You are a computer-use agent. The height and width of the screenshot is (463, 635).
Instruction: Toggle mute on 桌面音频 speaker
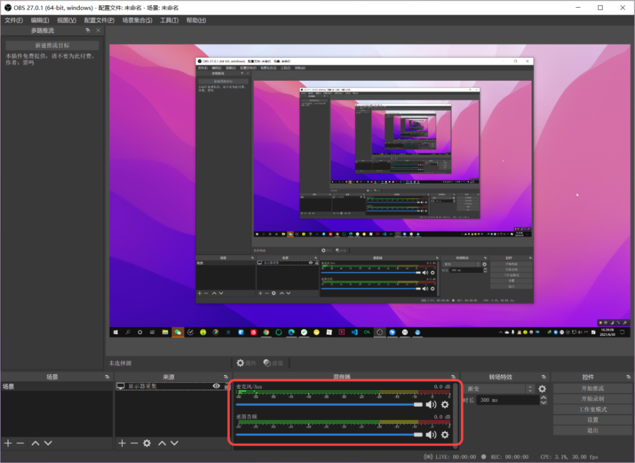[x=431, y=434]
